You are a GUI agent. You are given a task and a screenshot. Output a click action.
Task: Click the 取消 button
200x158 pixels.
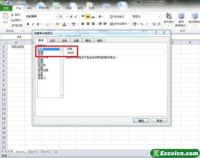(160, 121)
